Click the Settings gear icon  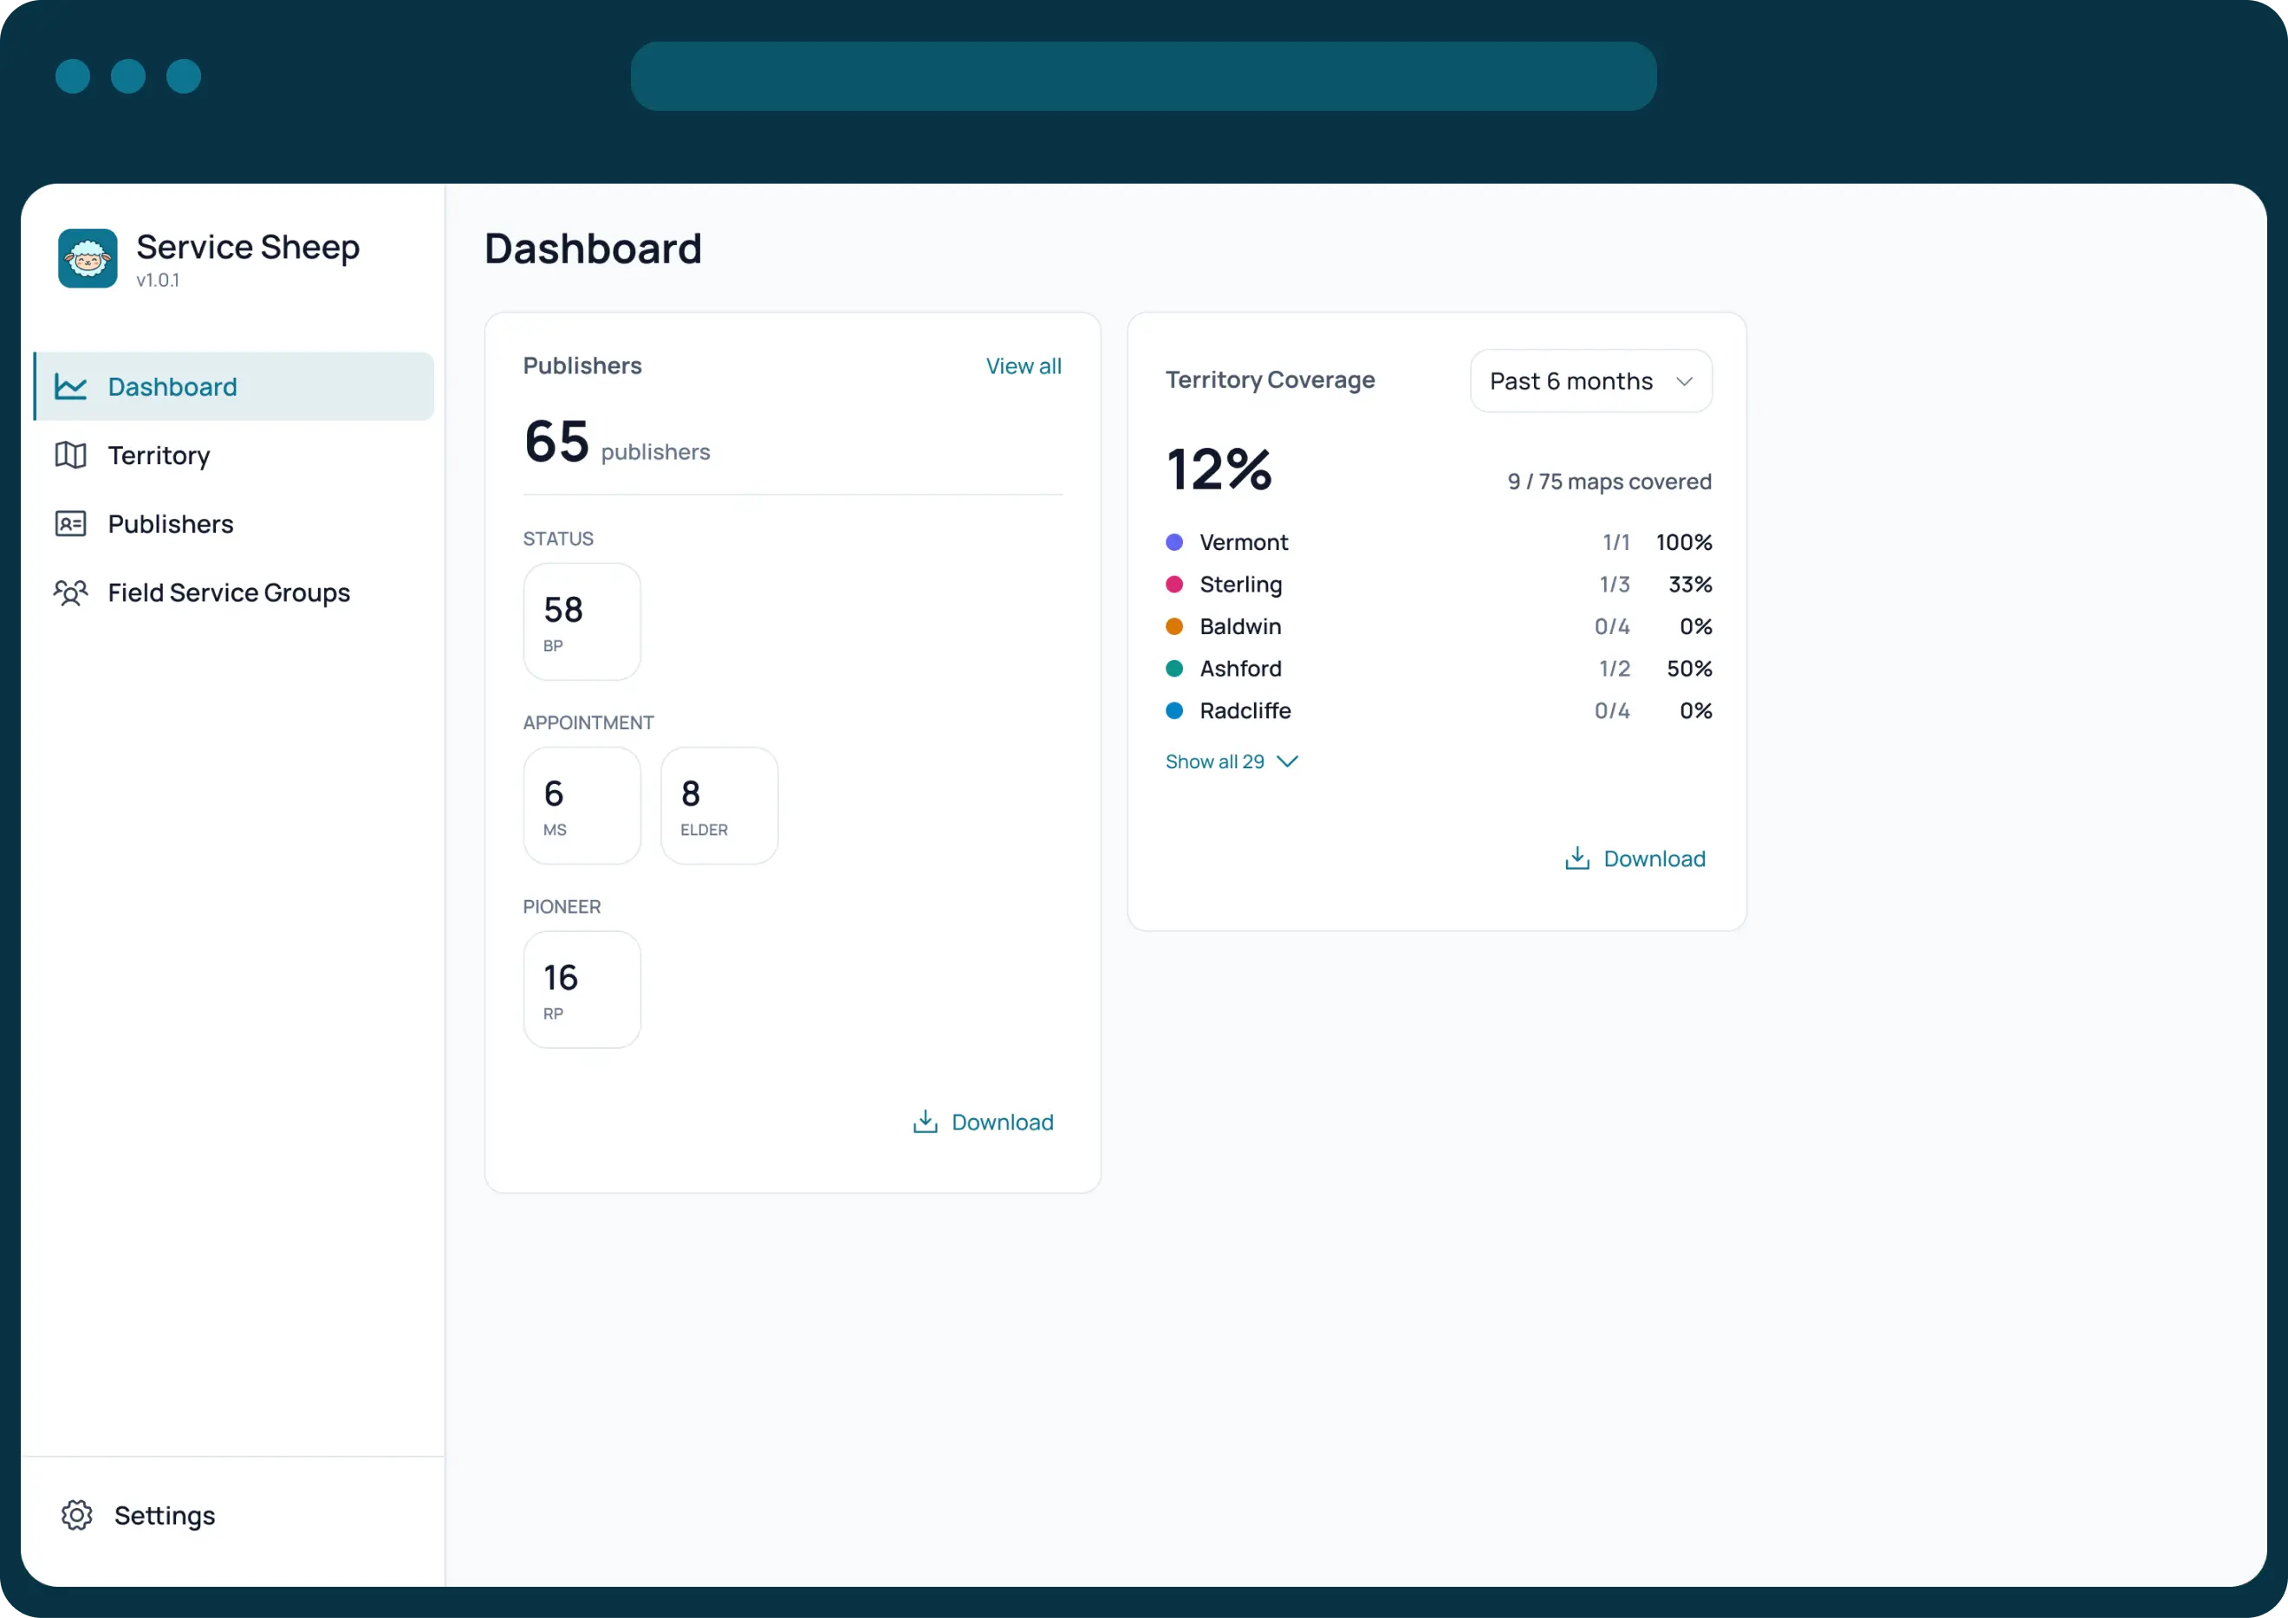pyautogui.click(x=77, y=1516)
